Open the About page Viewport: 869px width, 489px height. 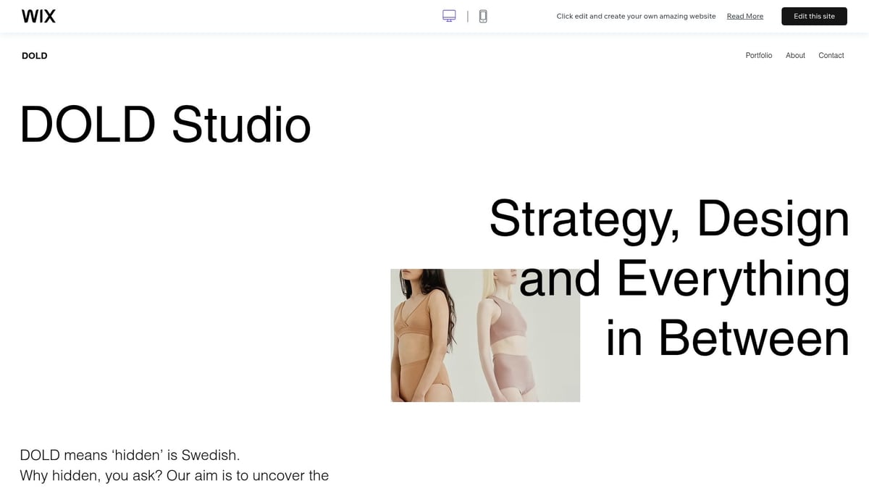[795, 55]
